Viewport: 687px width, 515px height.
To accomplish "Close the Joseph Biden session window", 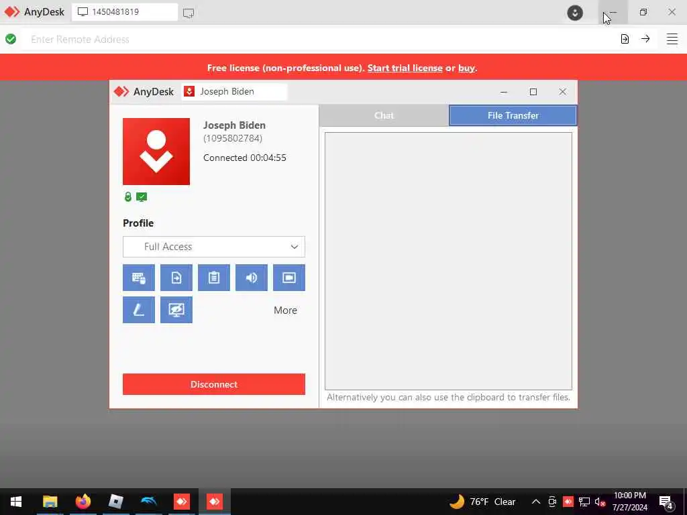I will click(563, 92).
